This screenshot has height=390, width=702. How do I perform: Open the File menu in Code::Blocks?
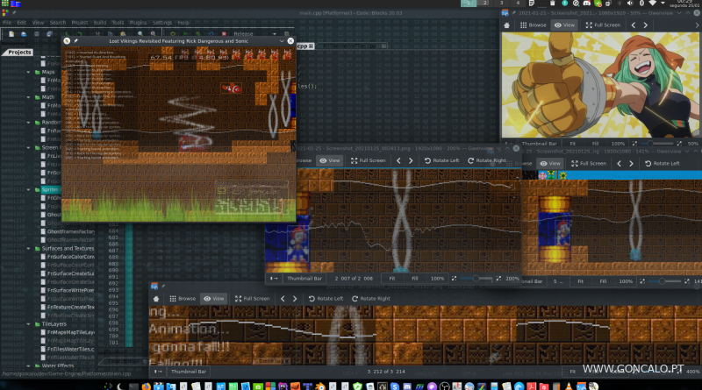tap(7, 23)
